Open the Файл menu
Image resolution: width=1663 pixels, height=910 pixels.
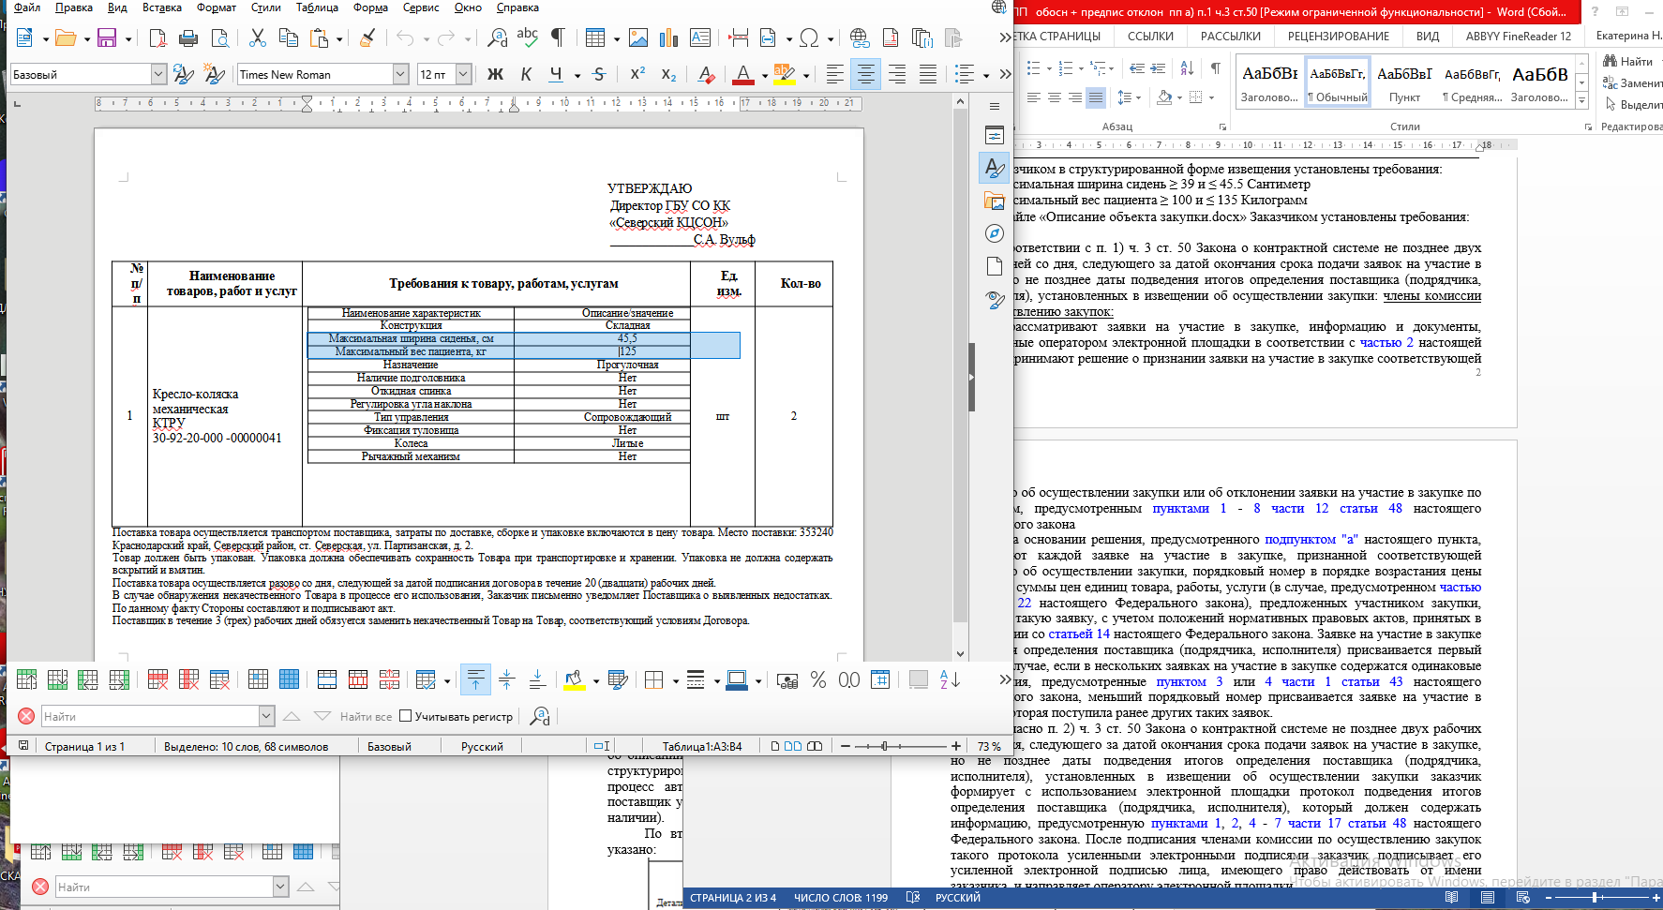(x=27, y=7)
